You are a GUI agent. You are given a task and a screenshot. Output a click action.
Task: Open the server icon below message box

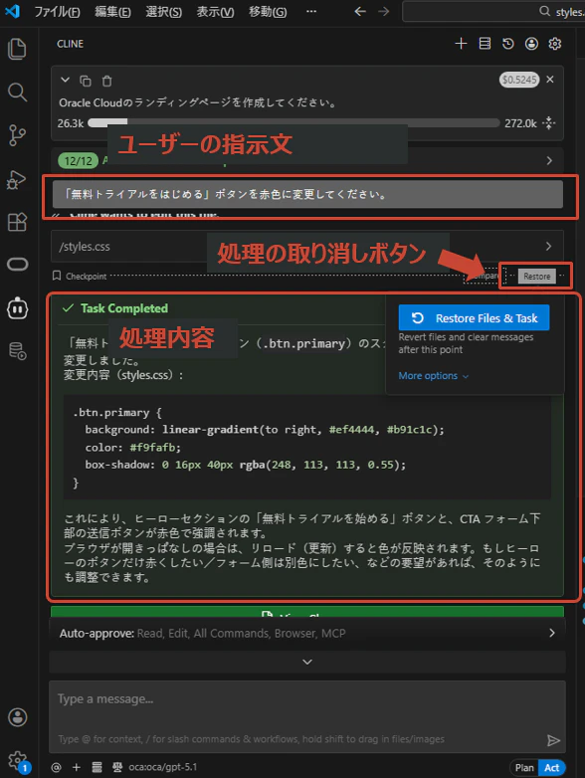(97, 767)
